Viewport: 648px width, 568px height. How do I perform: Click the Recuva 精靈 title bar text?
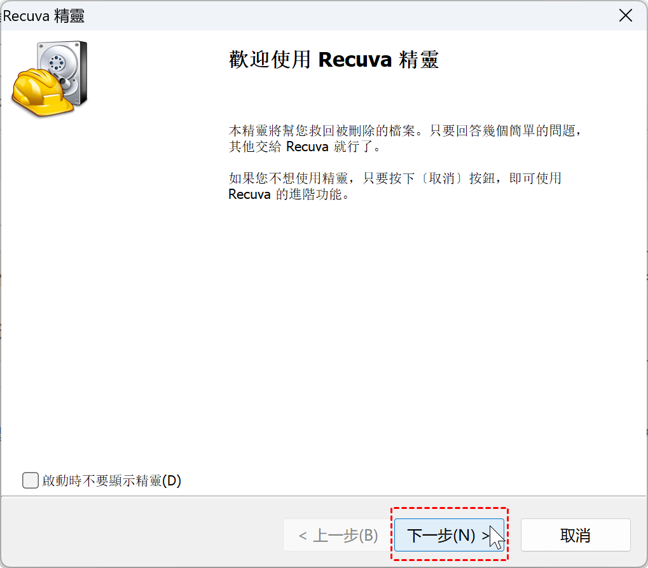pos(44,16)
